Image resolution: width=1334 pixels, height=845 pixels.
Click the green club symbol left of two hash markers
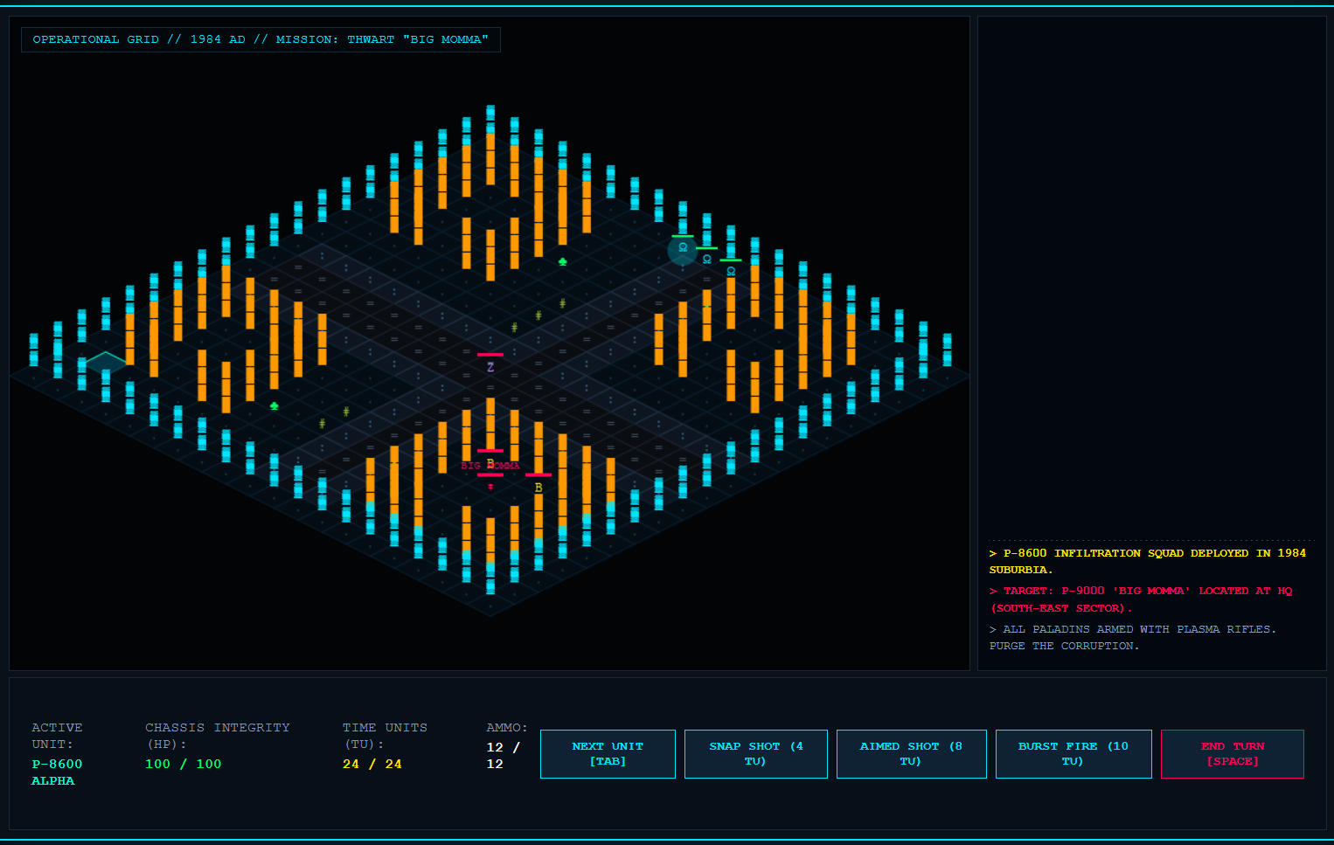click(274, 405)
